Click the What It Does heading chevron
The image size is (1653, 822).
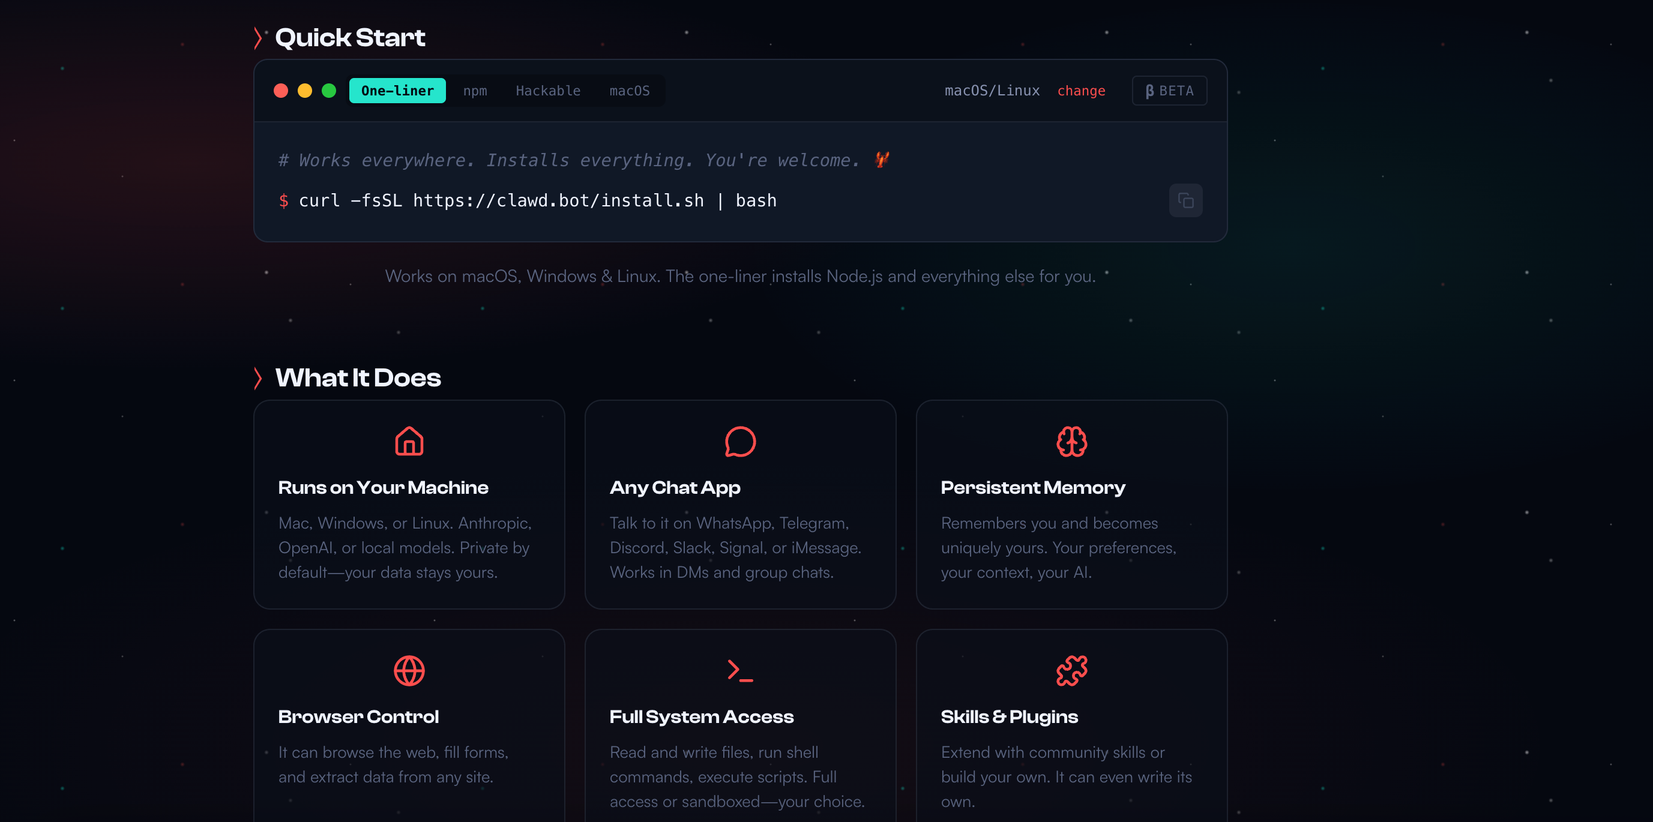pos(258,379)
